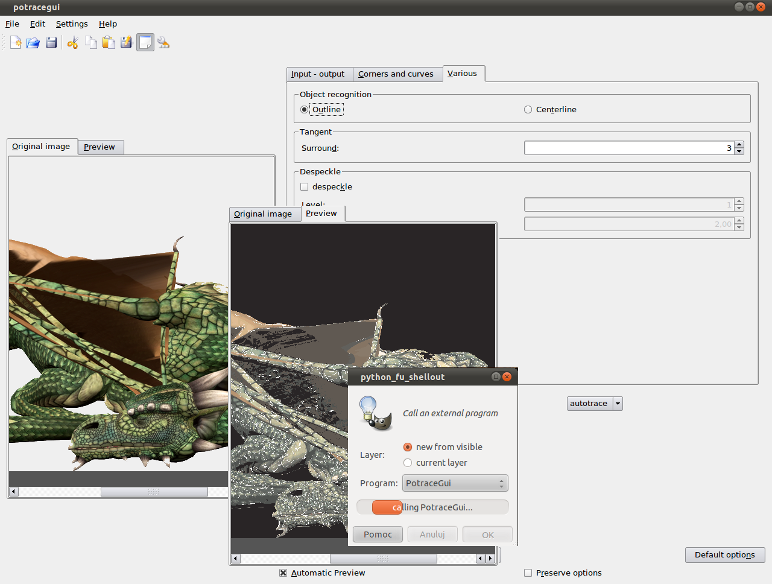
Task: Expand the autotrace dropdown arrow
Action: [x=618, y=404]
